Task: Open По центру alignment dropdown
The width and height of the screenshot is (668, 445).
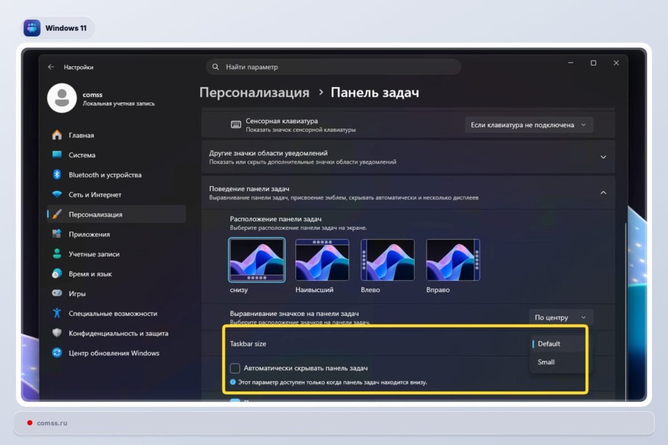Action: (x=561, y=318)
